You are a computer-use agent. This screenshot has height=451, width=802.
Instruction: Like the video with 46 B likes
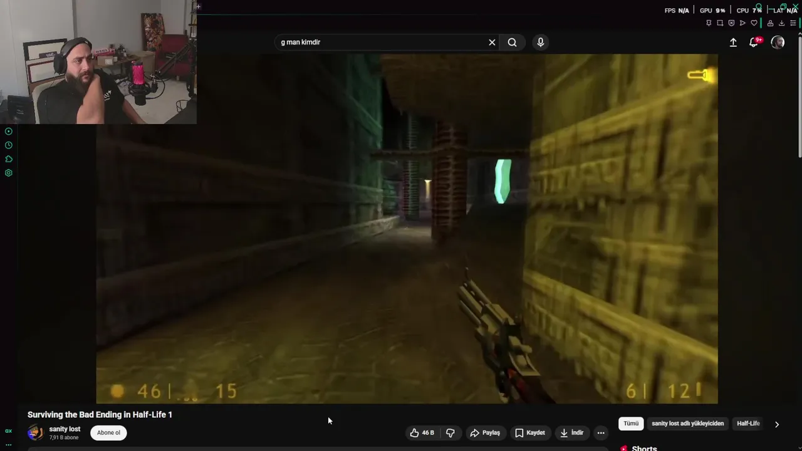pyautogui.click(x=422, y=433)
